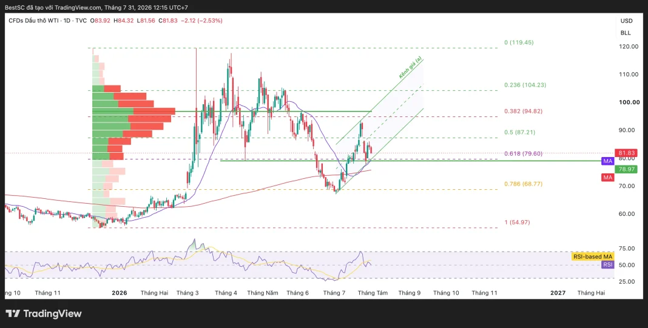Select the 0.382 (94.82) Fibonacci level label
Screen dimensions: 648x328
click(523, 111)
